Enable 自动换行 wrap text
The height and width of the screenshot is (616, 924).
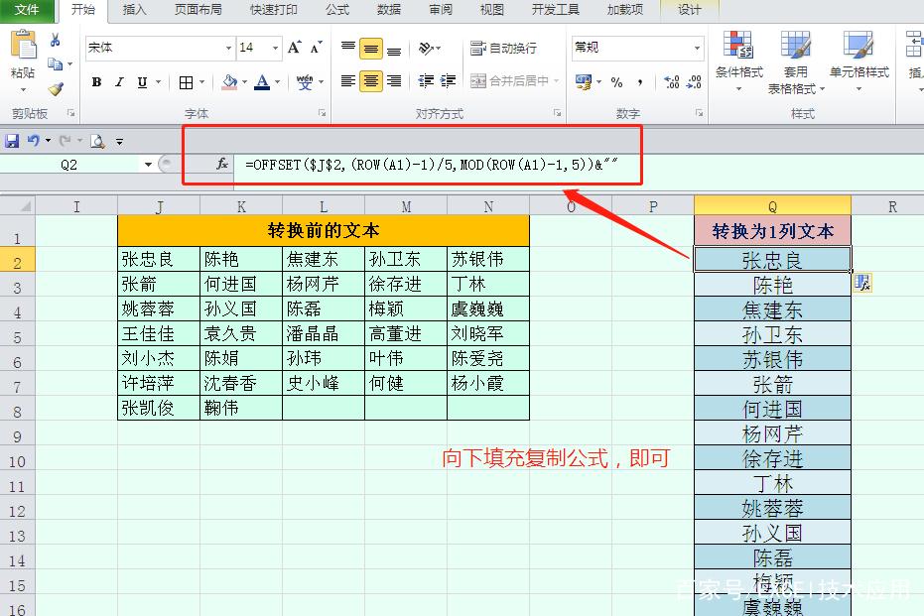click(x=504, y=49)
